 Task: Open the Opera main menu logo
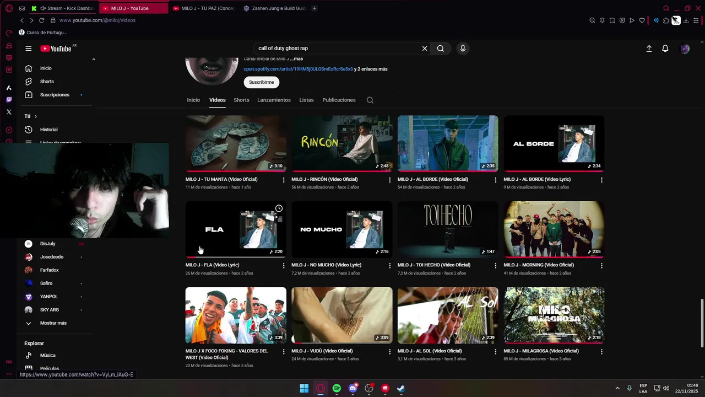tap(8, 8)
